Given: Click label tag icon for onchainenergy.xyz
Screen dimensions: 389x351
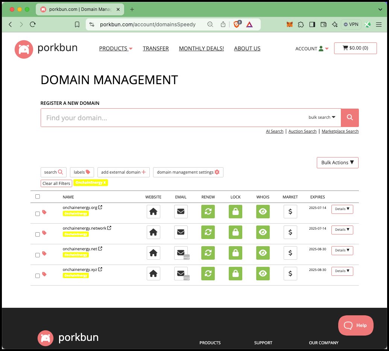Looking at the screenshot, I should (x=44, y=274).
